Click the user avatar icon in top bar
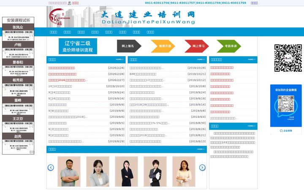 pyautogui.click(x=69, y=3)
